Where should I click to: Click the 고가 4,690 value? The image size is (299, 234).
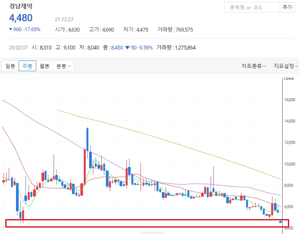(x=101, y=30)
